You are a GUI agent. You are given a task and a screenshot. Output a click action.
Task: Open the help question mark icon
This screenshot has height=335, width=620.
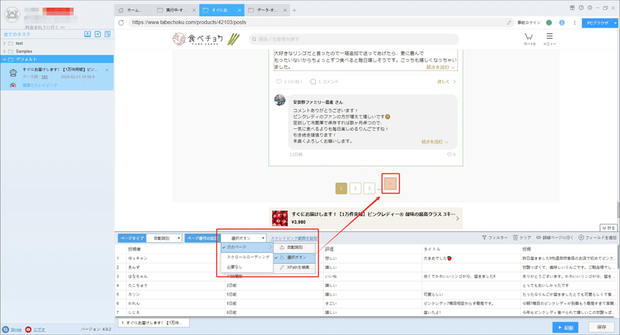pyautogui.click(x=580, y=8)
